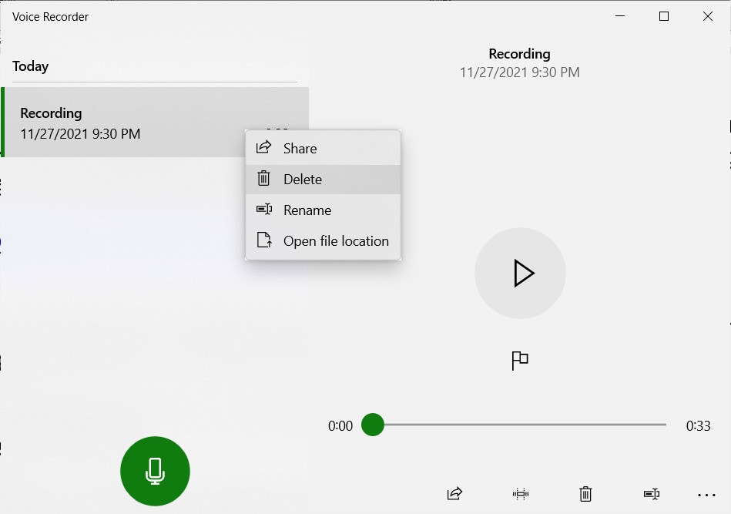Play the selected recording
Viewport: 731px width, 514px height.
[x=520, y=274]
